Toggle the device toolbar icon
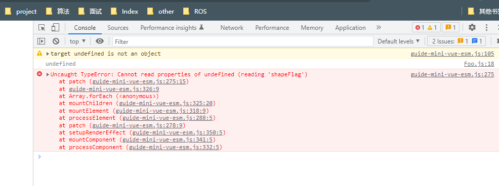This screenshot has height=186, width=499. pyautogui.click(x=55, y=28)
